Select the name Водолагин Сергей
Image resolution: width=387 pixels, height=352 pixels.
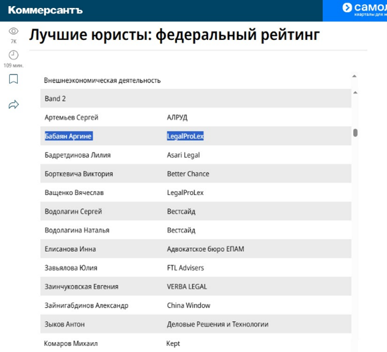coord(73,211)
